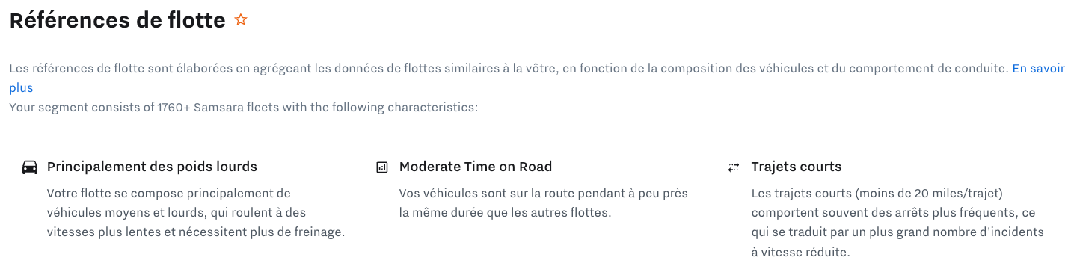Click the phrase 'la même durée que les autres flottes'
The height and width of the screenshot is (272, 1074).
point(506,213)
